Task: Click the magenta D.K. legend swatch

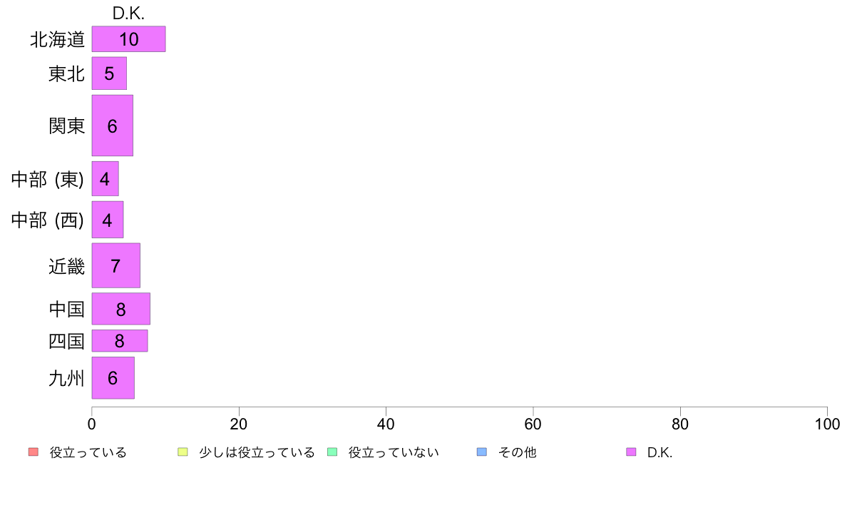Action: pos(631,452)
